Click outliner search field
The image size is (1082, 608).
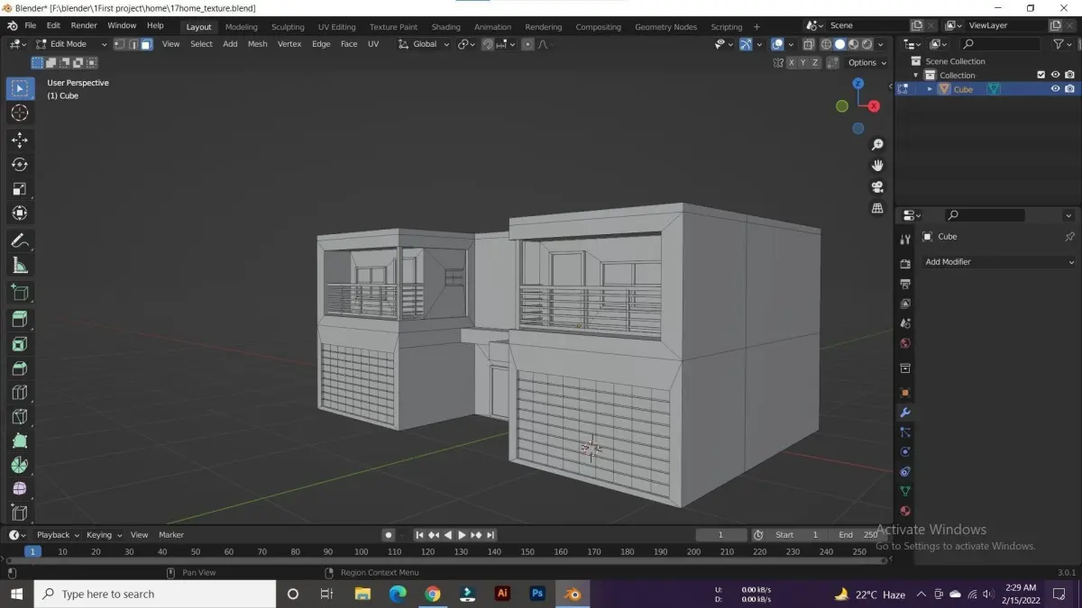click(x=1000, y=44)
